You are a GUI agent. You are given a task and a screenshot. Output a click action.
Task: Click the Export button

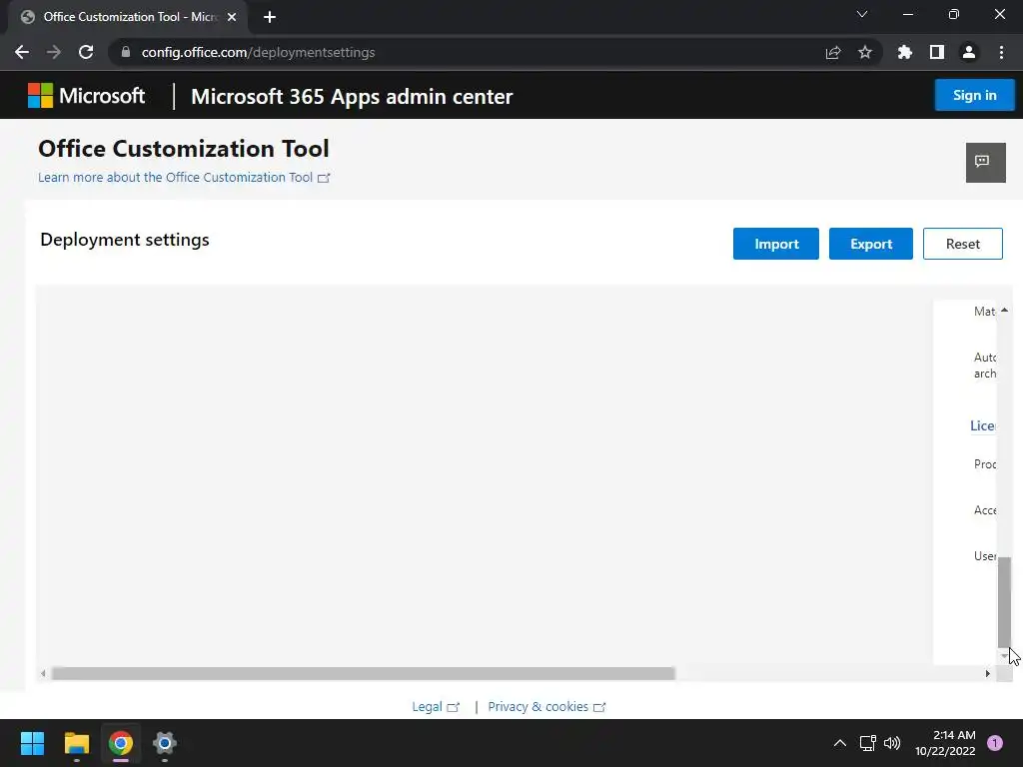(x=871, y=244)
